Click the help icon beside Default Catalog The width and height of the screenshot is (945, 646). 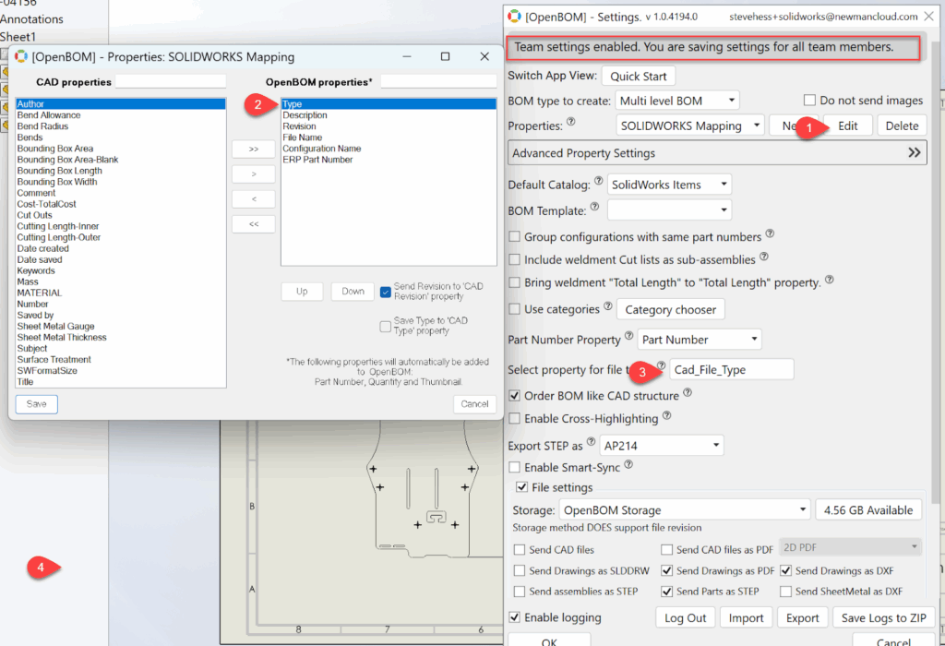point(599,181)
